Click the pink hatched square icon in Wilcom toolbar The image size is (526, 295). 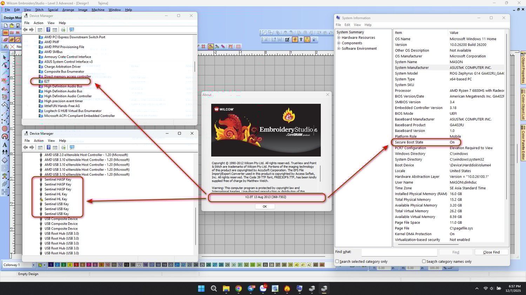pyautogui.click(x=238, y=46)
